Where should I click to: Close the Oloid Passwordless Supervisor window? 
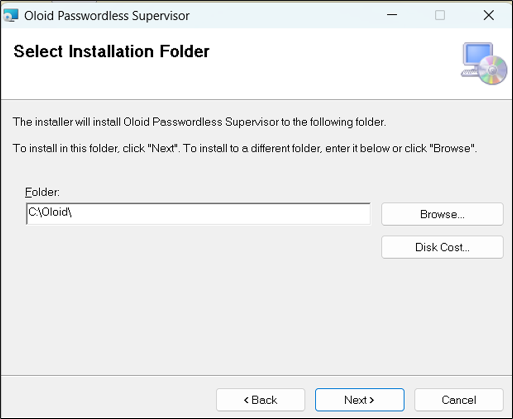pos(489,15)
